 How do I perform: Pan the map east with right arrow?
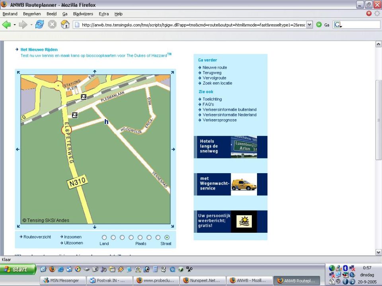(x=173, y=149)
